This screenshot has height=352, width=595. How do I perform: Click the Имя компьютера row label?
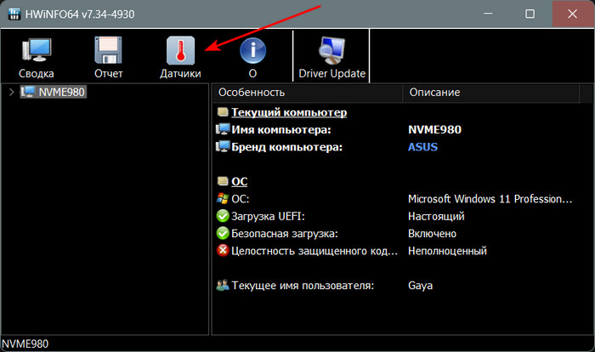pyautogui.click(x=281, y=130)
